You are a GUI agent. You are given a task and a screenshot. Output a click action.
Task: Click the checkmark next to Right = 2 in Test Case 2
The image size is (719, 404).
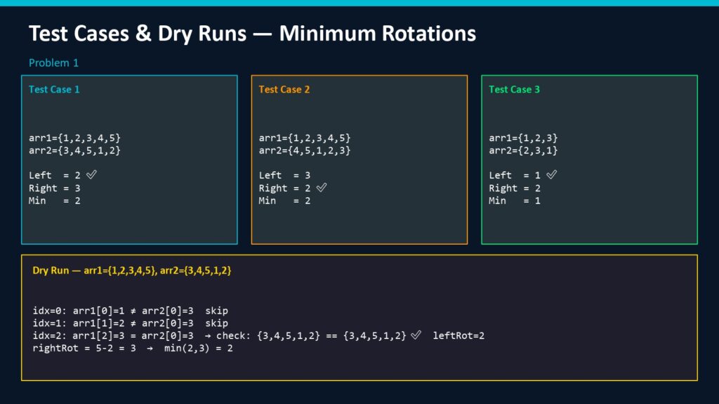tap(322, 187)
